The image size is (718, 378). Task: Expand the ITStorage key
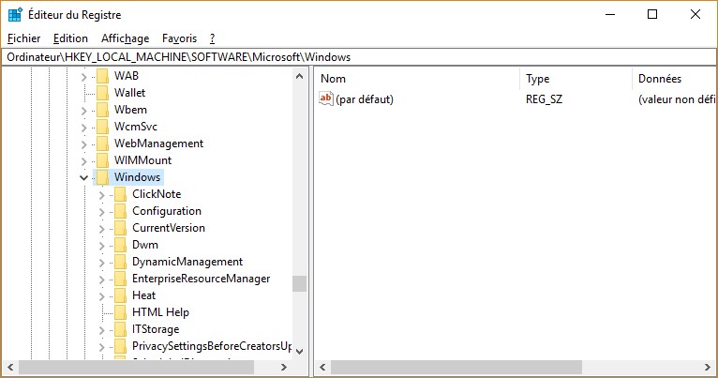(x=101, y=330)
